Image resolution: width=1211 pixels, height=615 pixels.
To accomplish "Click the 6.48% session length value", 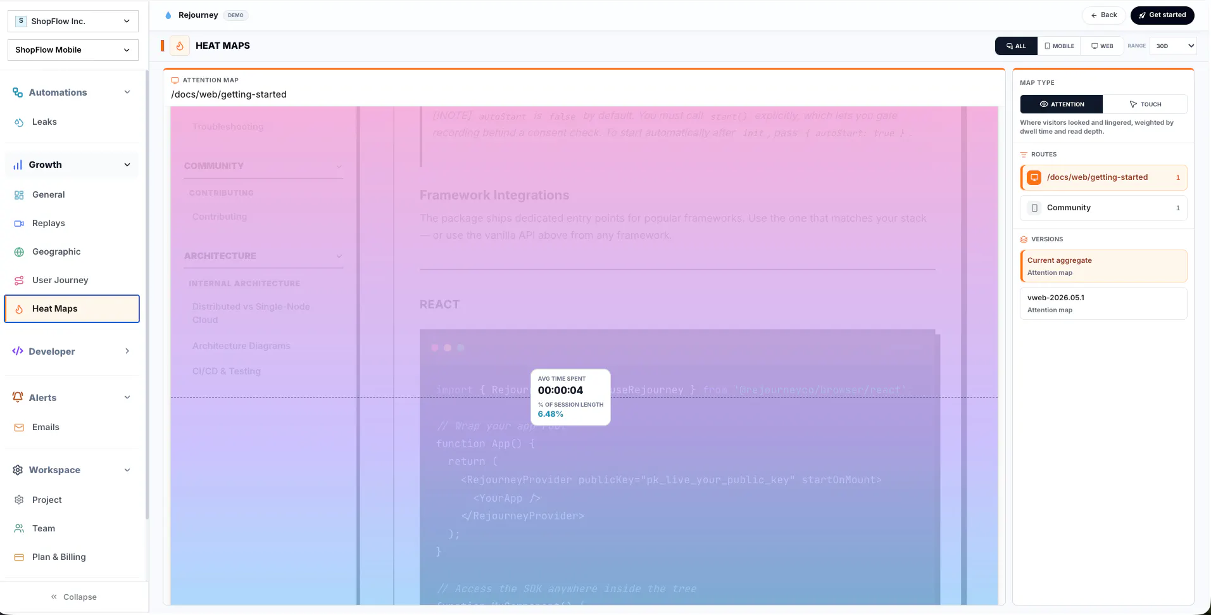I will [550, 414].
